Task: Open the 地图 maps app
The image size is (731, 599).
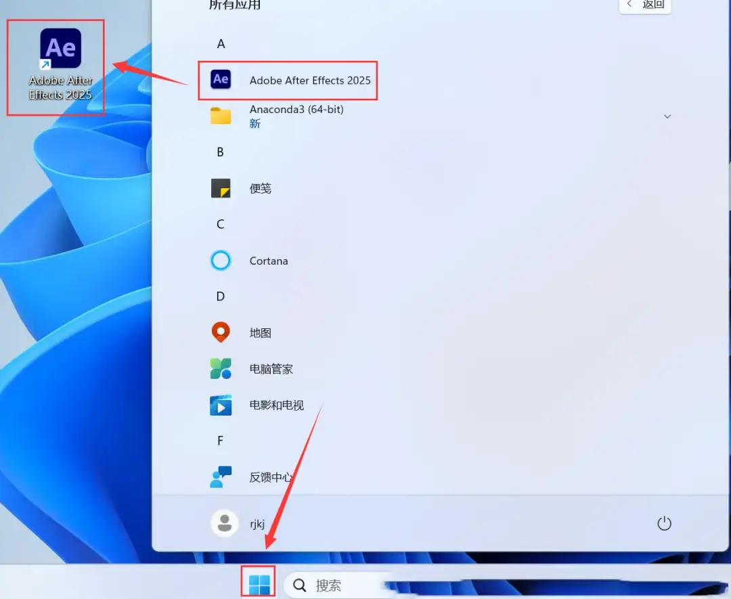Action: (x=260, y=332)
